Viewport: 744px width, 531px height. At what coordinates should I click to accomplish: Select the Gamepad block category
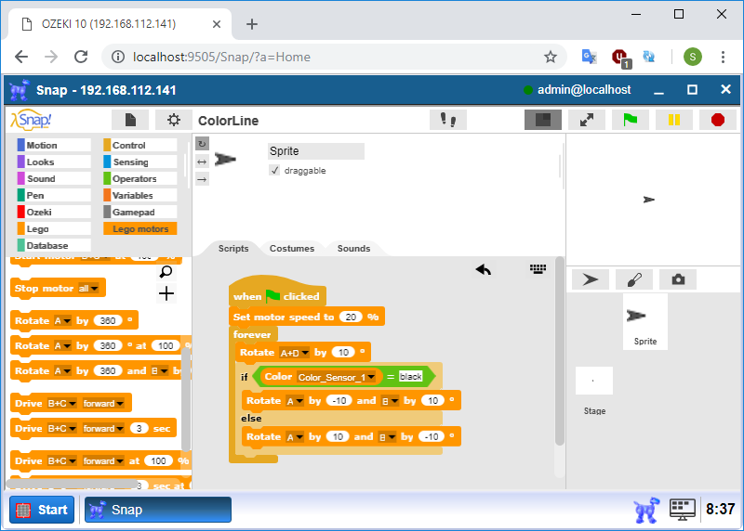pyautogui.click(x=140, y=212)
